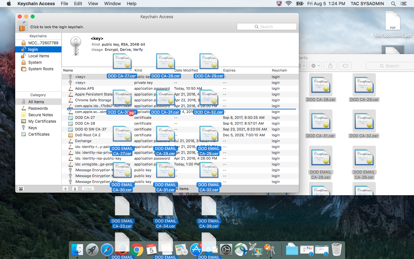Open the Help menu
This screenshot has width=414, height=259.
(x=132, y=4)
